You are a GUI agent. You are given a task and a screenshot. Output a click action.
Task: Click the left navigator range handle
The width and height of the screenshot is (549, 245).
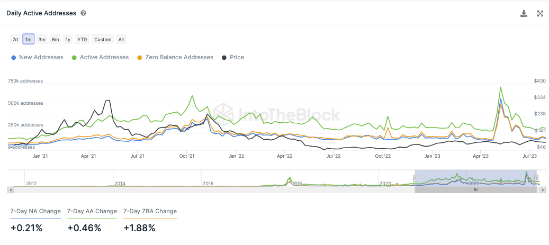pos(416,178)
